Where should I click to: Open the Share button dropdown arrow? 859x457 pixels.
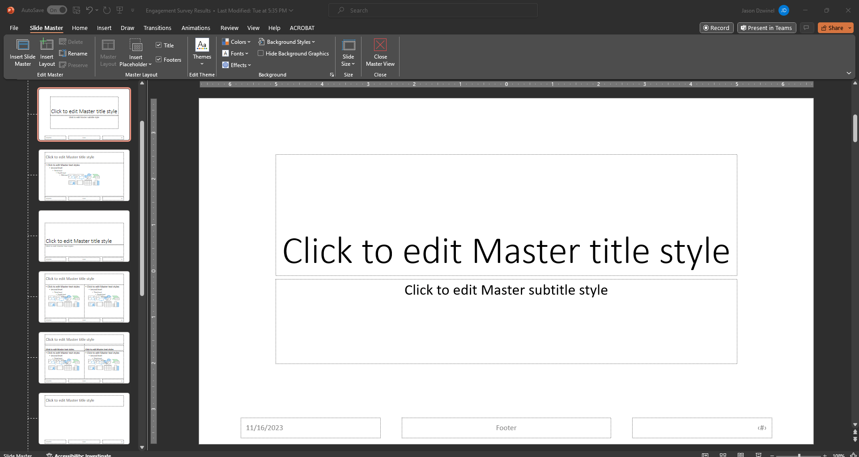850,28
